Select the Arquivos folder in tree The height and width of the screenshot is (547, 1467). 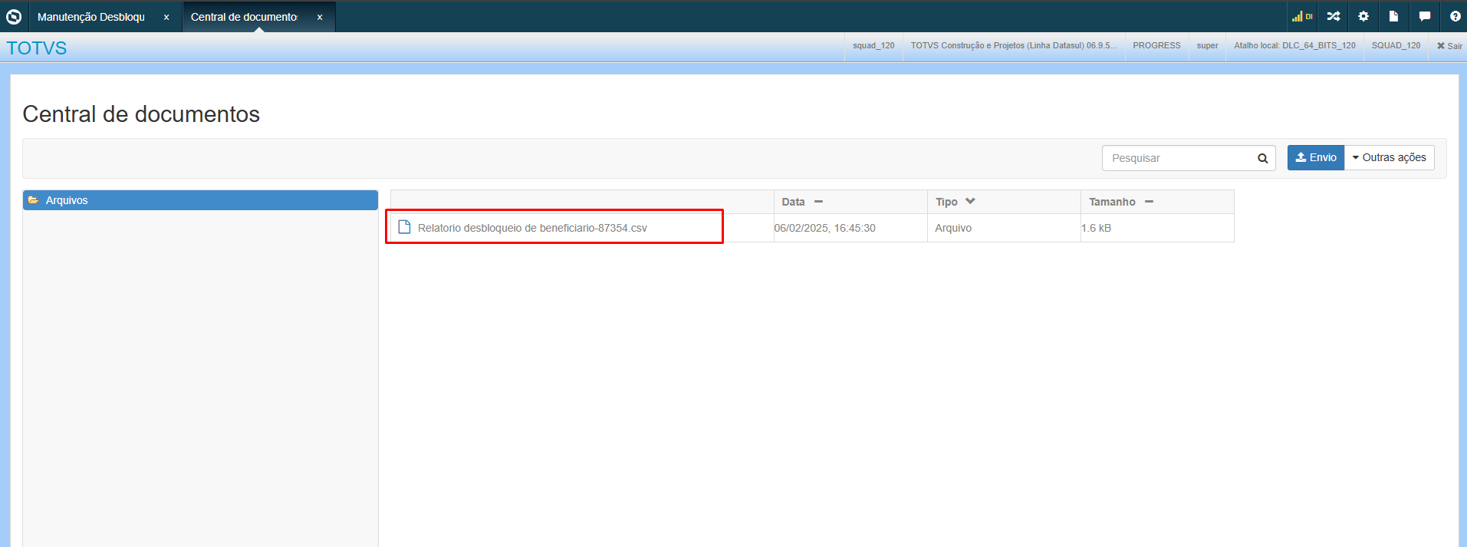(x=201, y=200)
